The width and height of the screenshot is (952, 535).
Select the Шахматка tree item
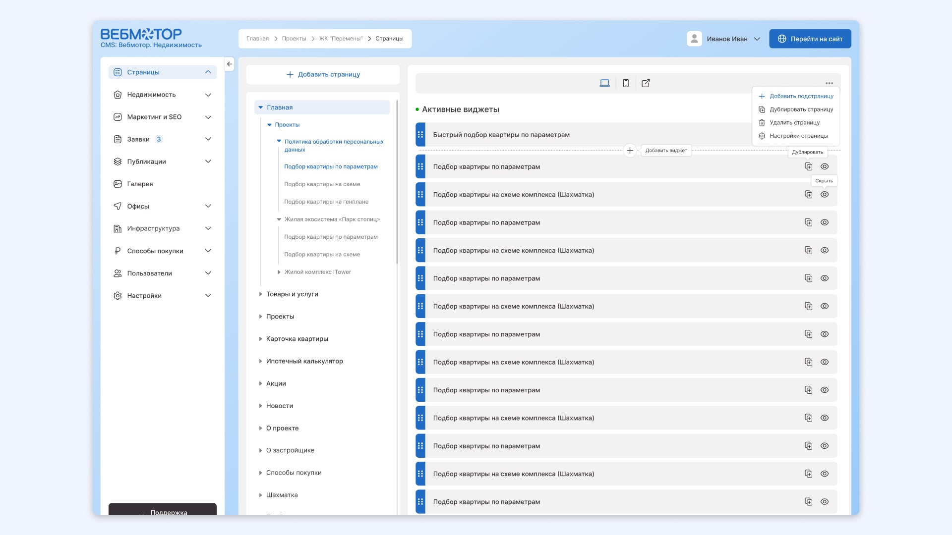pyautogui.click(x=282, y=495)
